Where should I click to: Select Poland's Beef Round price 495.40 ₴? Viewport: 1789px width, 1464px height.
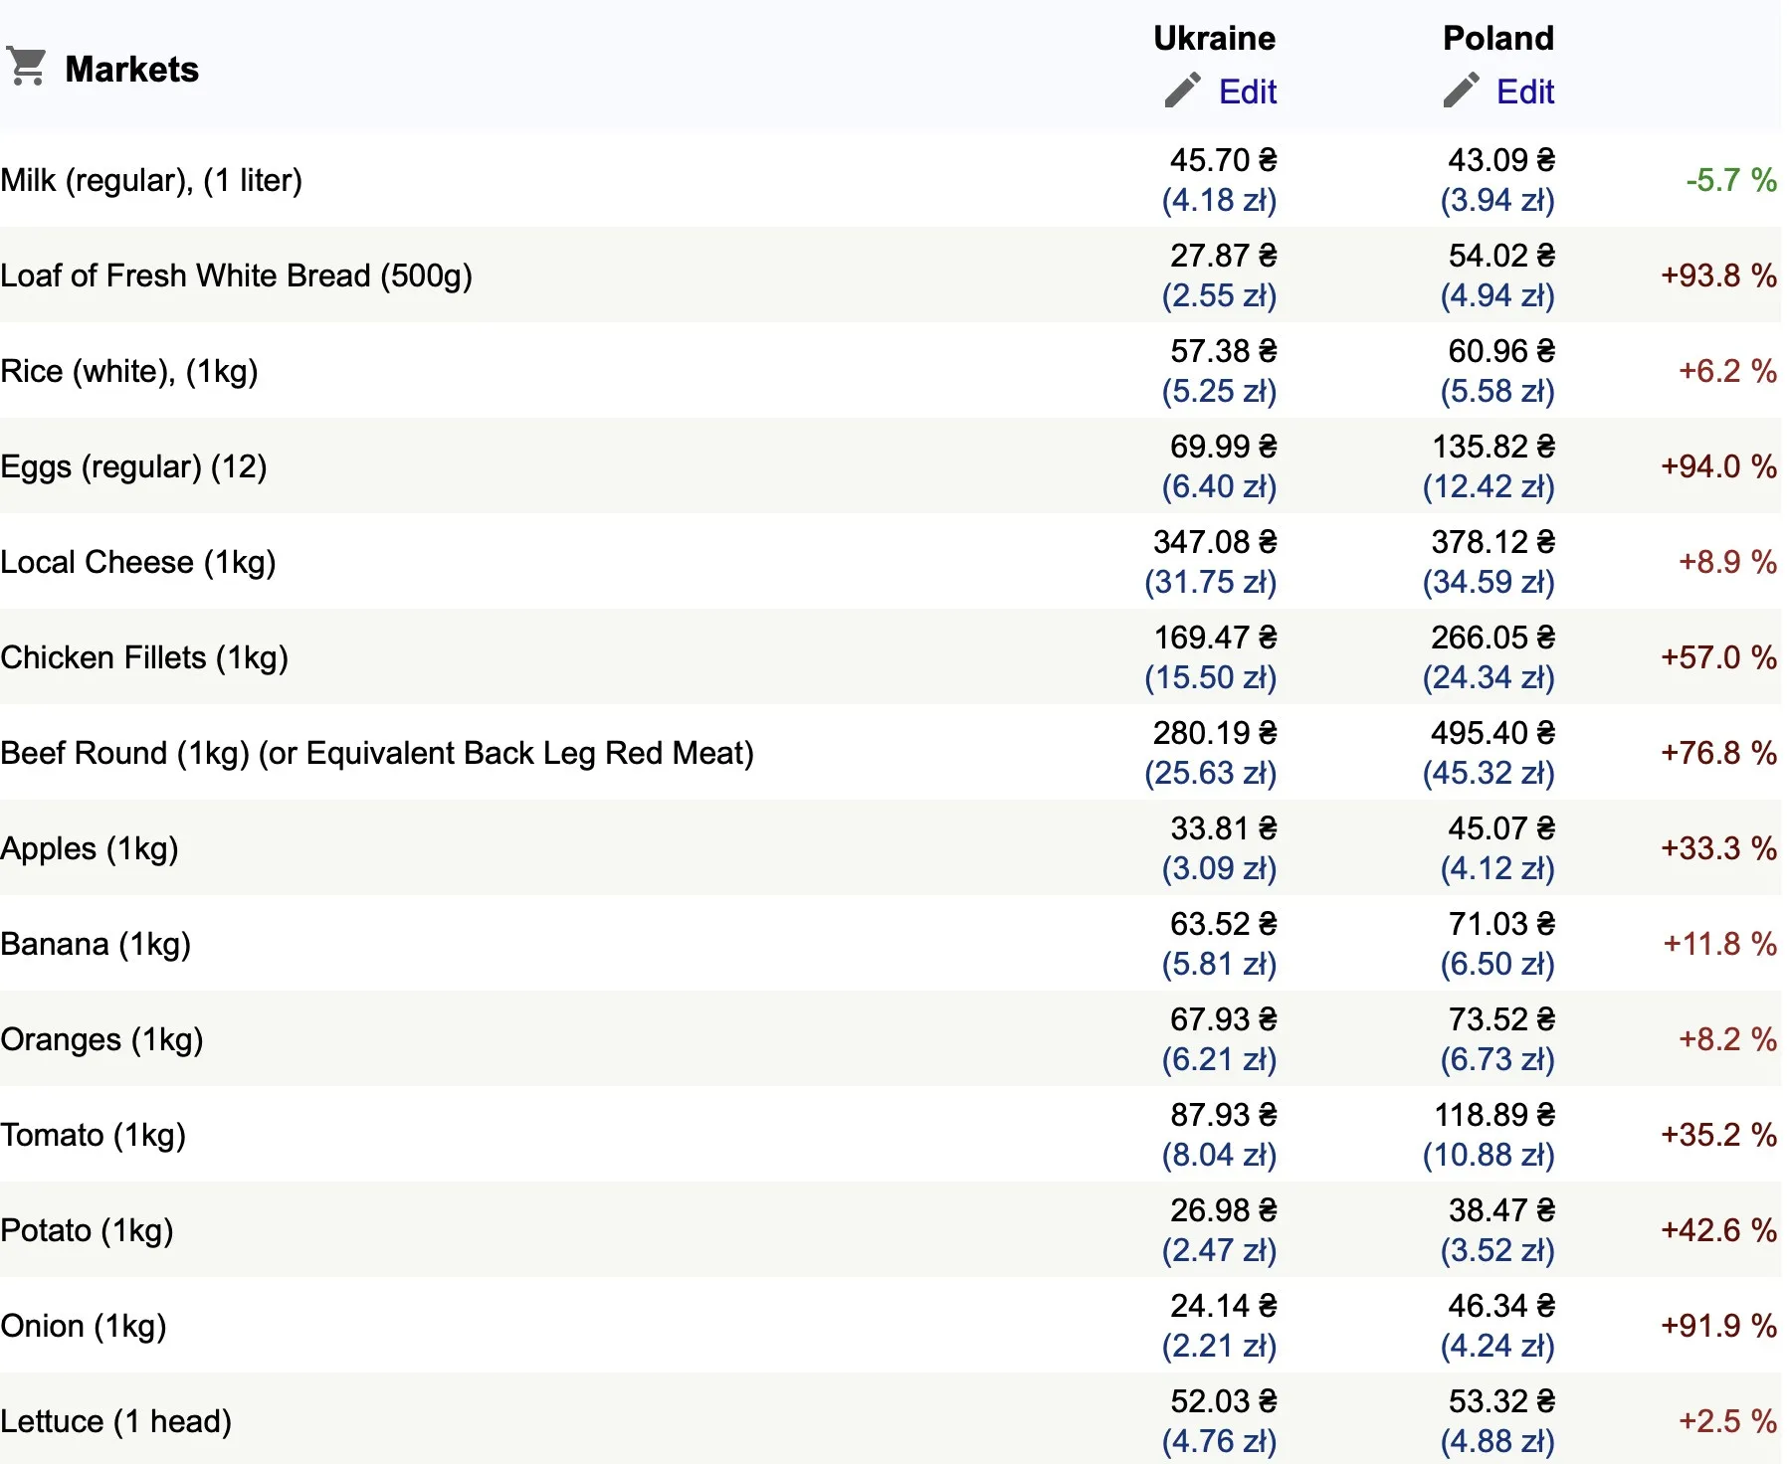click(1491, 733)
